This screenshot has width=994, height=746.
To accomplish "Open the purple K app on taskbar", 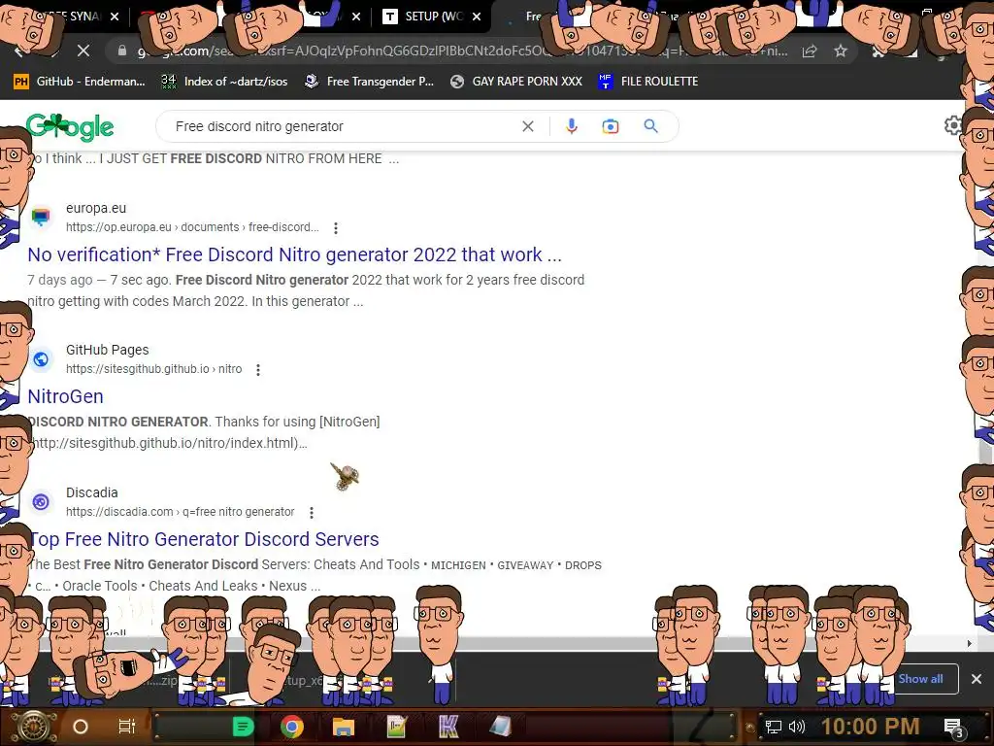I will pos(448,727).
